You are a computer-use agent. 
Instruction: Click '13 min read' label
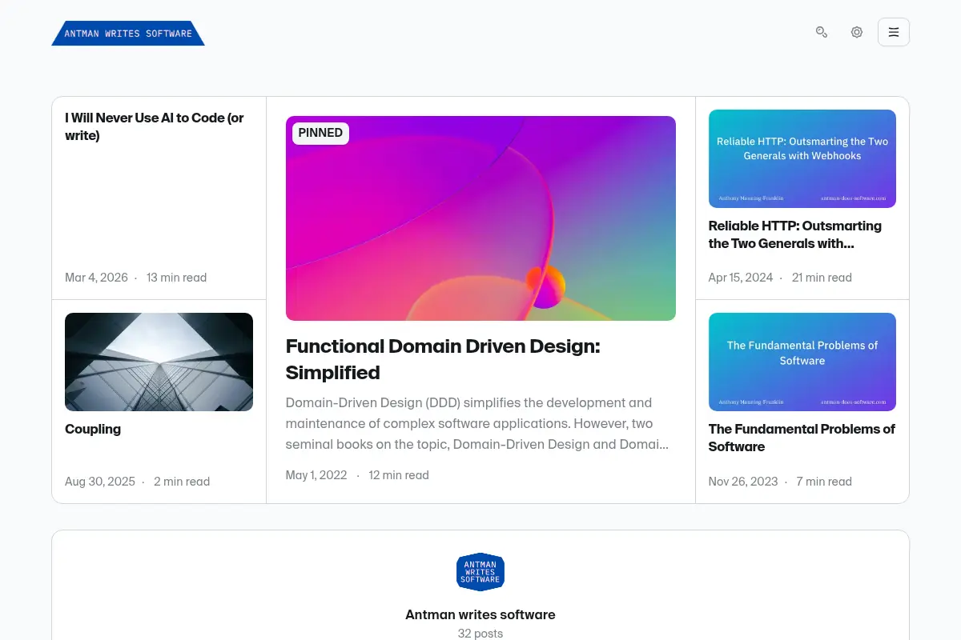point(176,278)
